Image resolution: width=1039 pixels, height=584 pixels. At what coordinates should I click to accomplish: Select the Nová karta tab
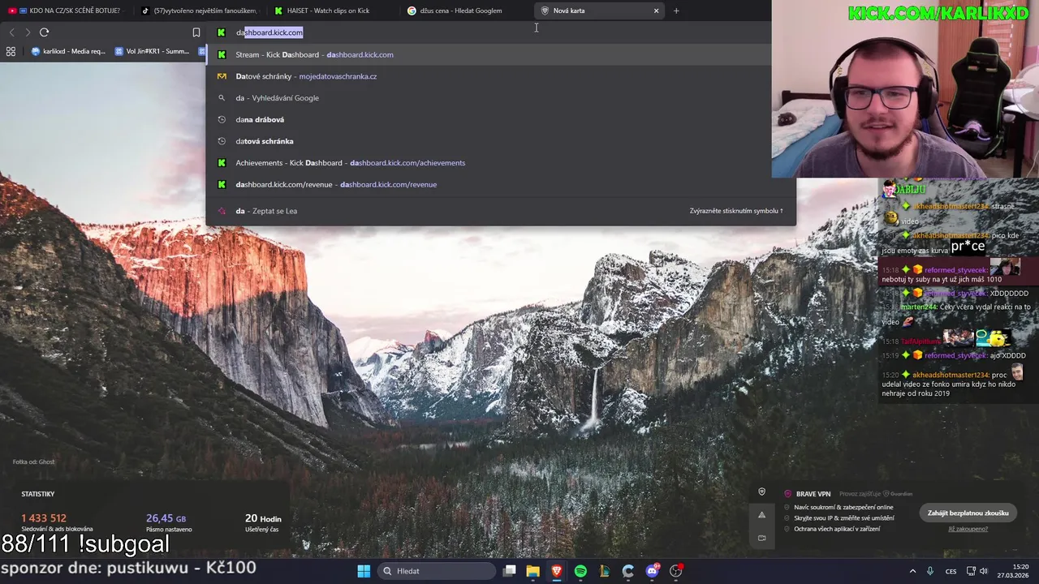(x=599, y=11)
